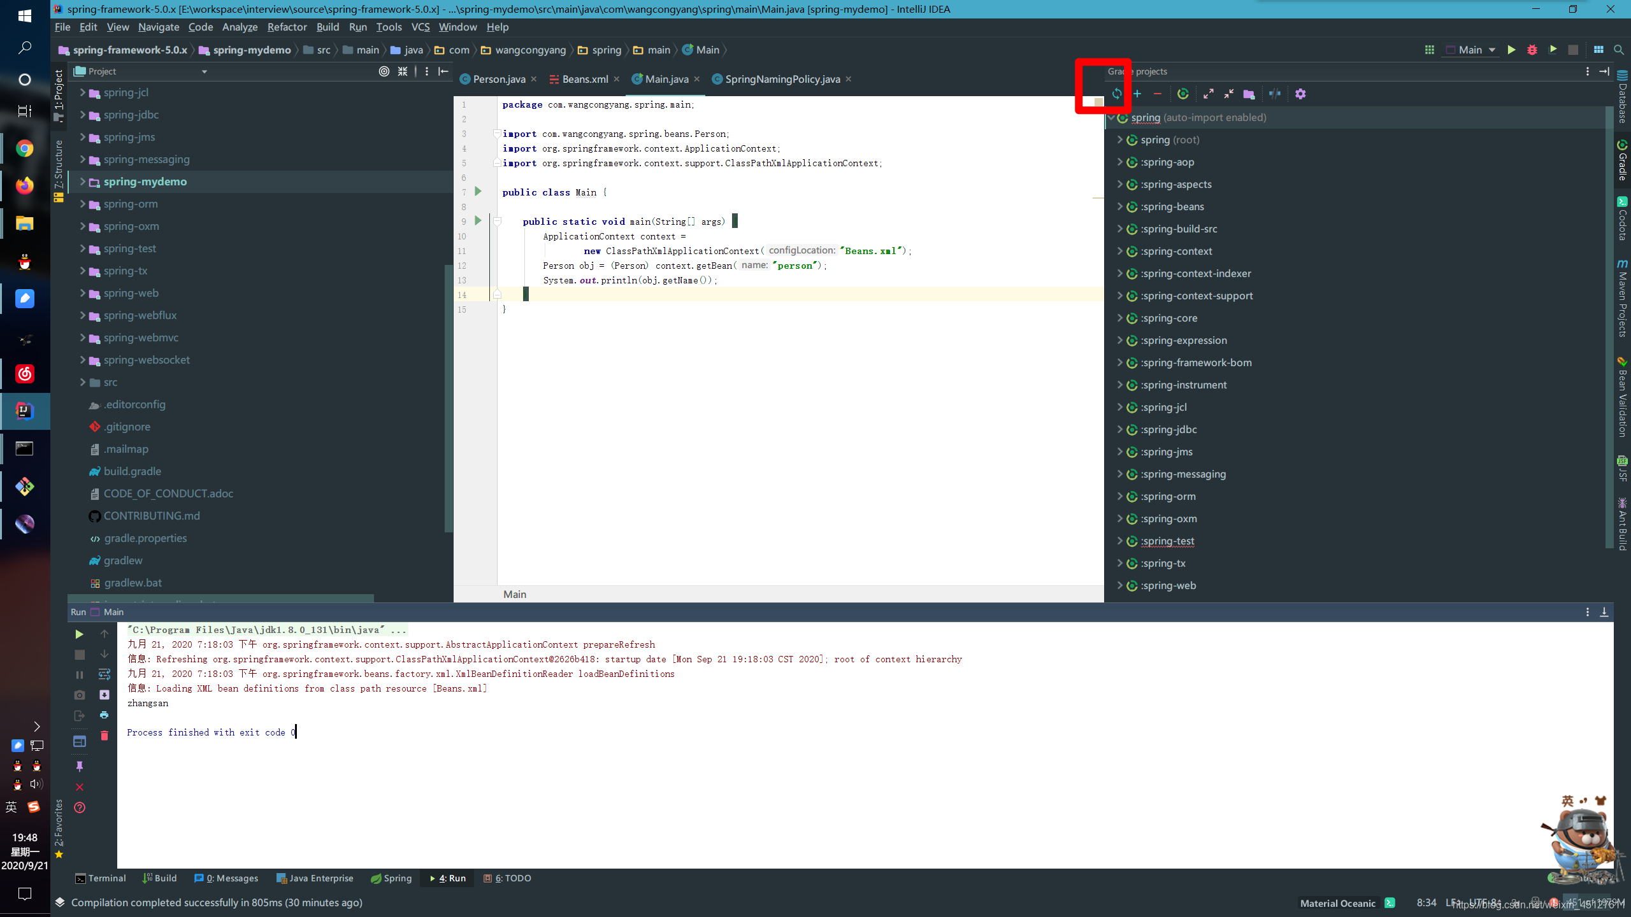Viewport: 1631px width, 917px height.
Task: Click the print console output icon
Action: click(x=104, y=715)
